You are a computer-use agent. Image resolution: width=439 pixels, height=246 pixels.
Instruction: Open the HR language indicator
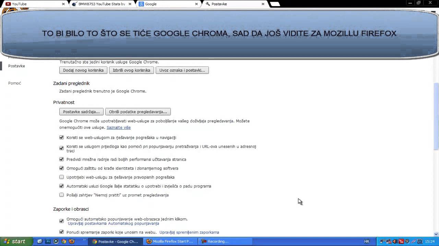coord(367,241)
